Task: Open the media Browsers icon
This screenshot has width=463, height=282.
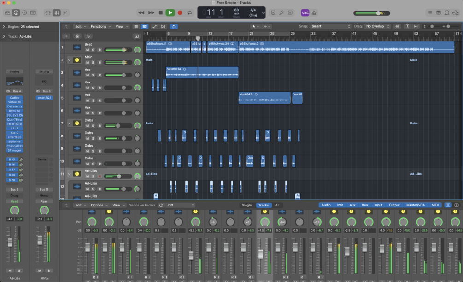Action: (456, 13)
